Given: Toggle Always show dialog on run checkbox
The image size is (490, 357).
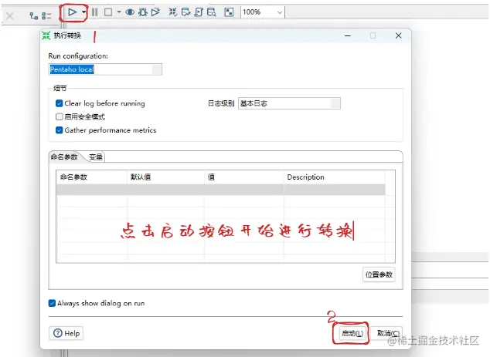Looking at the screenshot, I should [53, 303].
